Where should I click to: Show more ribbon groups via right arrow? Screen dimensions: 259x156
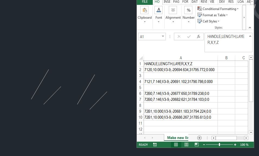[x=244, y=17]
